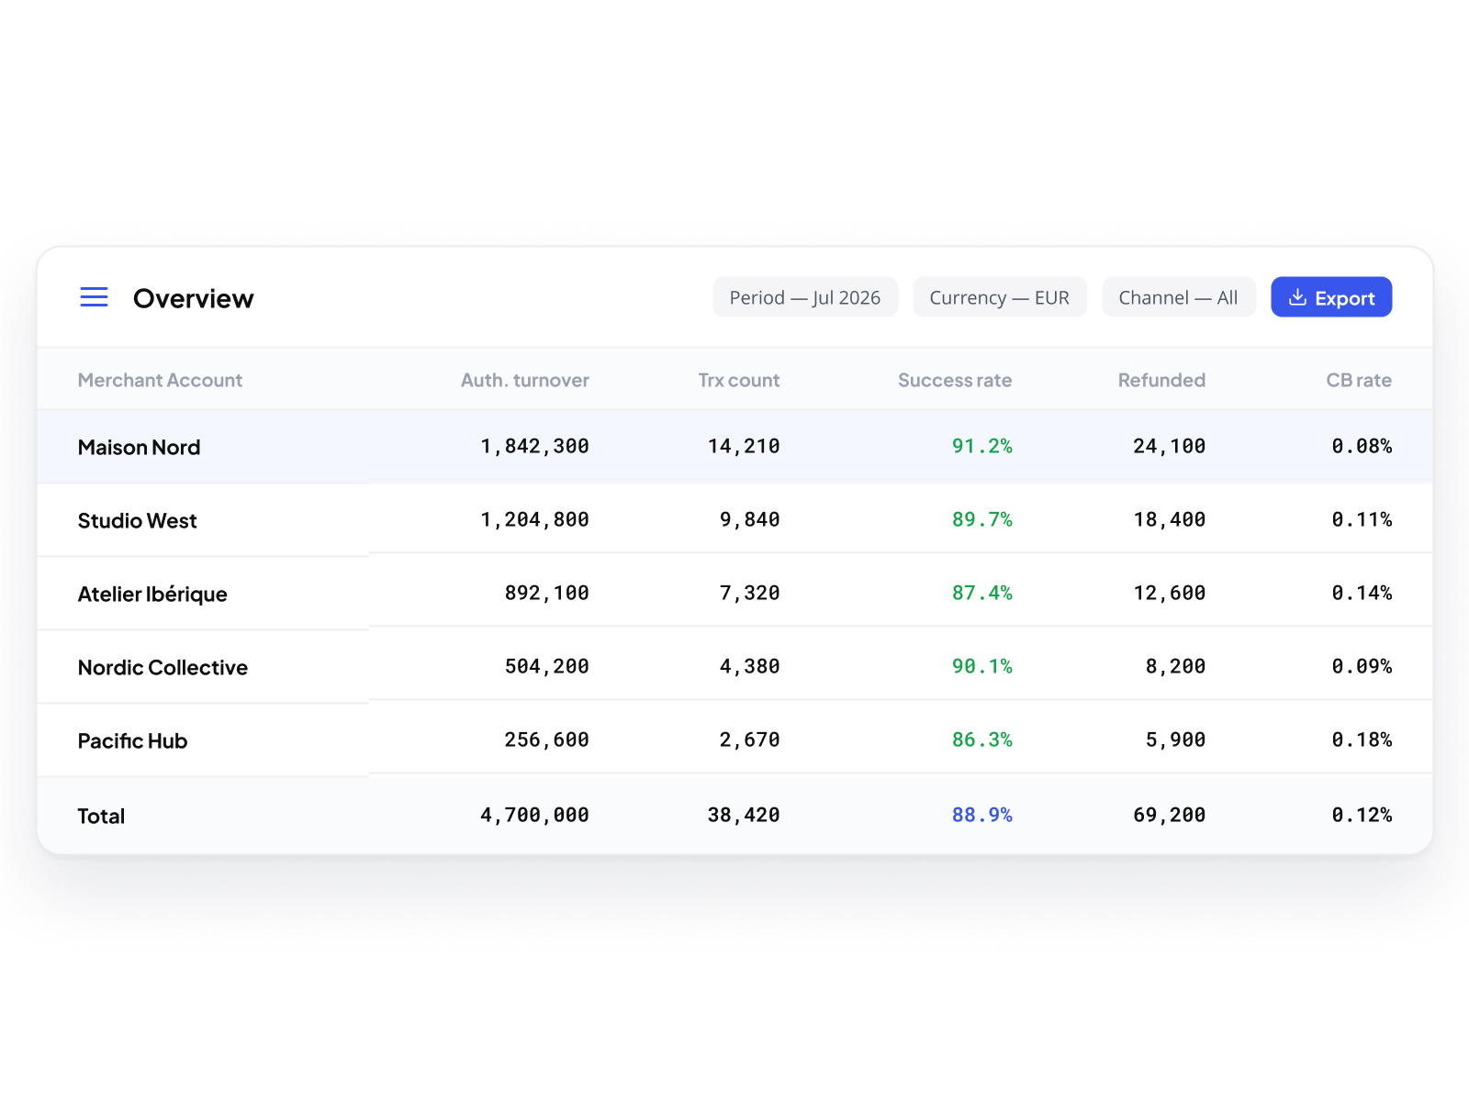Click Atelier Ibérique refunded amount 12,600
1469x1101 pixels.
tap(1170, 594)
